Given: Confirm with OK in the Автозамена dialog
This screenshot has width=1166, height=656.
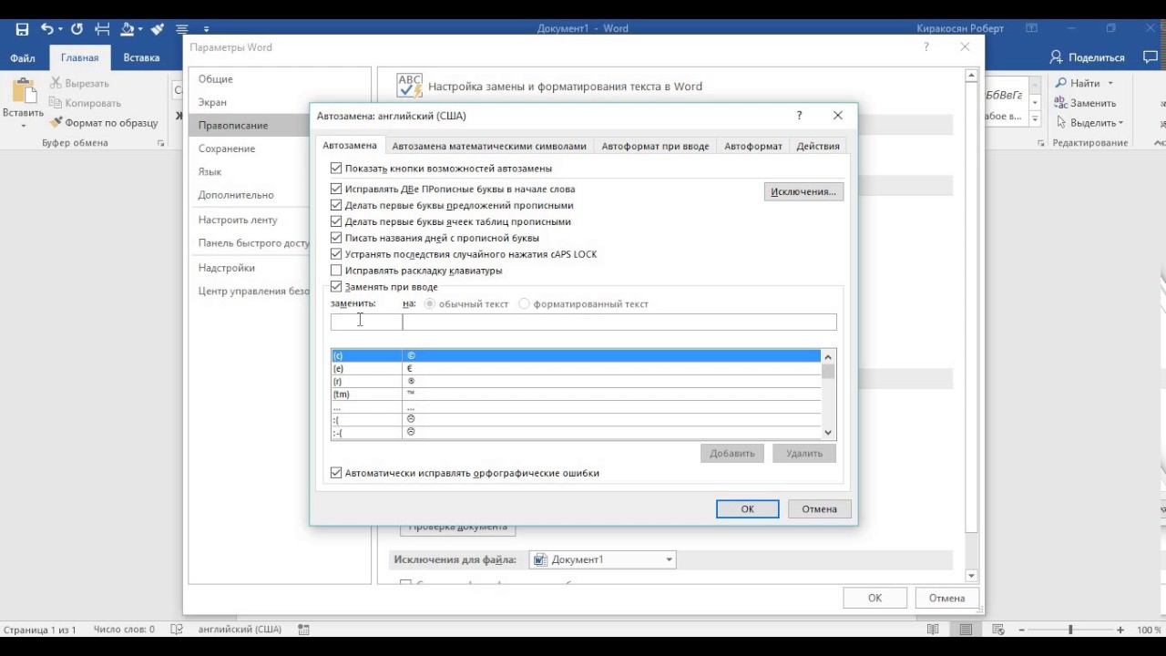Looking at the screenshot, I should (747, 509).
